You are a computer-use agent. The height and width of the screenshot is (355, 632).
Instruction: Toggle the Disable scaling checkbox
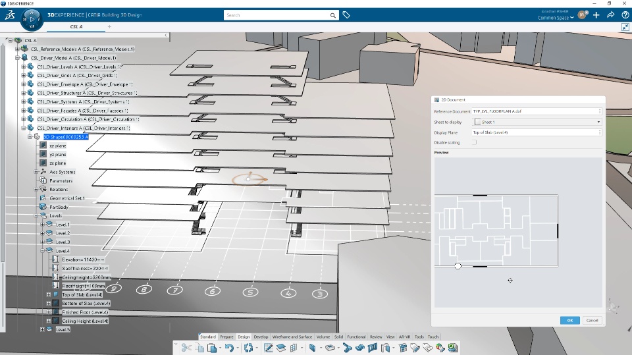[474, 142]
